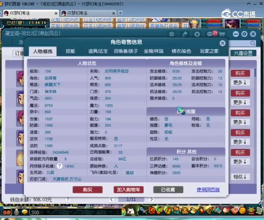Open the 使用网页版 link
This screenshot has height=220, width=264.
pyautogui.click(x=208, y=190)
